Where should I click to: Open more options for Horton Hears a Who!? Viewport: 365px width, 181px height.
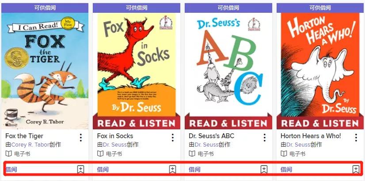pos(356,137)
